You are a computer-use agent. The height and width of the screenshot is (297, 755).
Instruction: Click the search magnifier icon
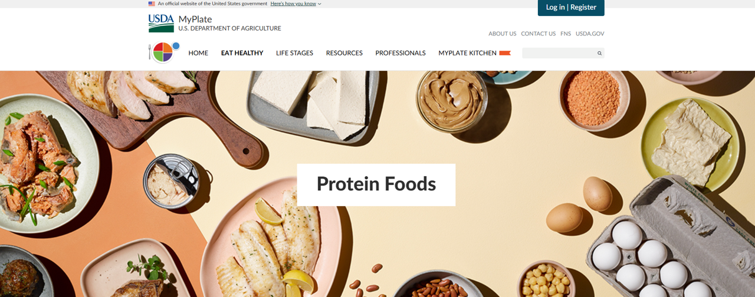[x=599, y=53]
